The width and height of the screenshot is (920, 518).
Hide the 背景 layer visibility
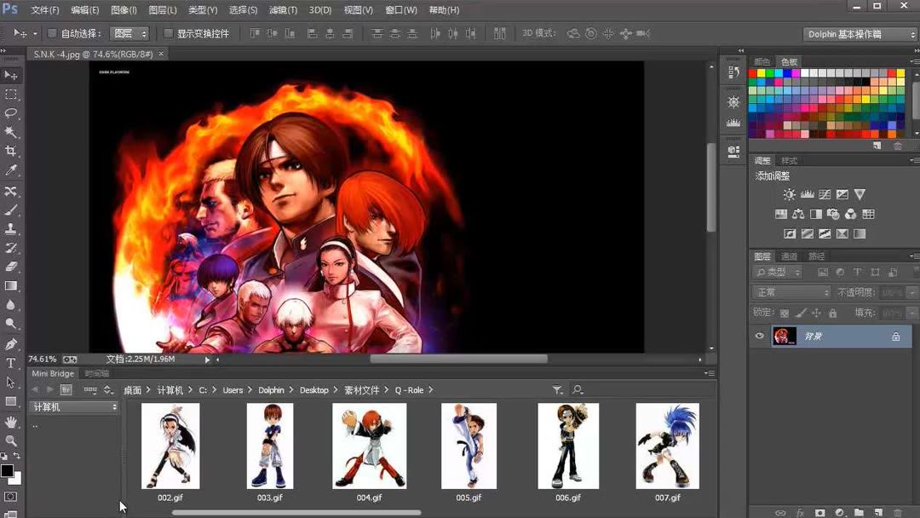[760, 336]
